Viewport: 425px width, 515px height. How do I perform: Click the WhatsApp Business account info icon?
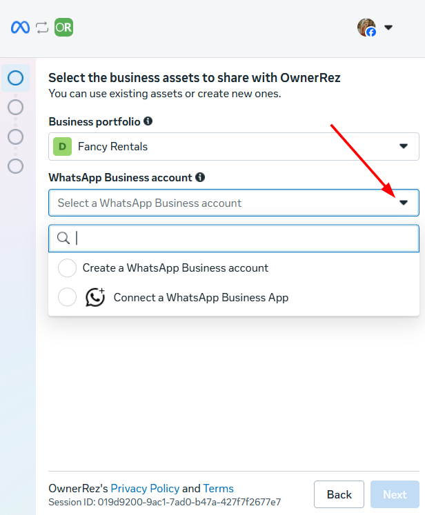(200, 177)
